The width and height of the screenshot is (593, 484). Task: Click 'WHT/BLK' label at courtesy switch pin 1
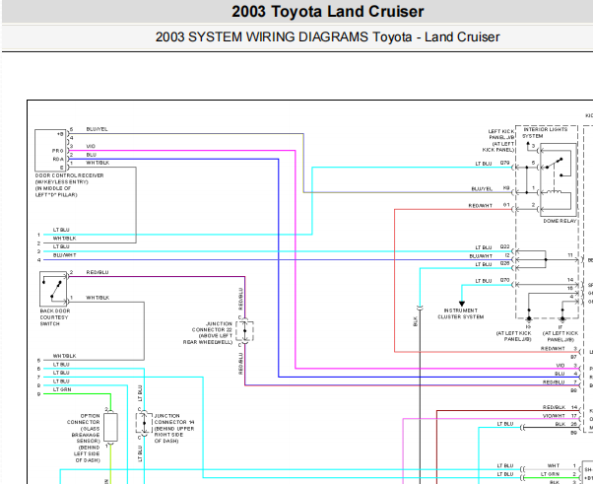[x=98, y=298]
